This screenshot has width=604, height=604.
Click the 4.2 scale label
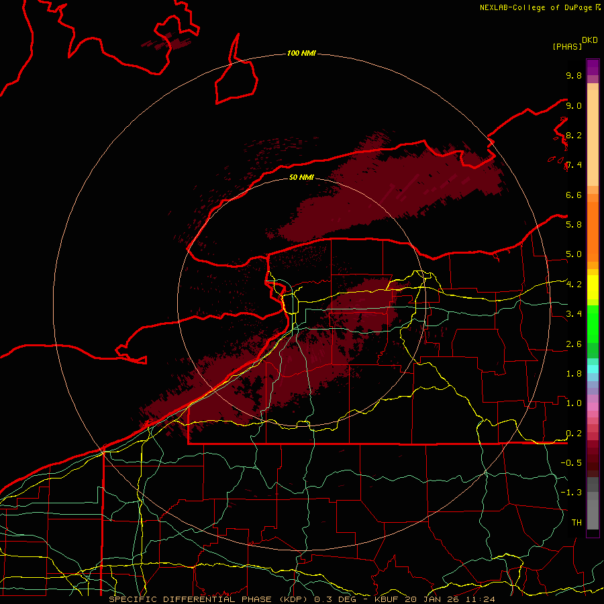[574, 285]
